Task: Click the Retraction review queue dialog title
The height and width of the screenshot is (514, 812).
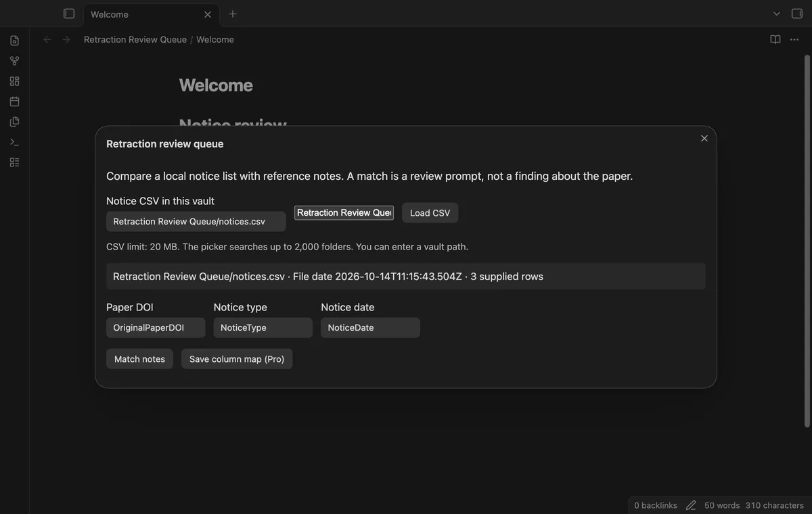Action: (165, 143)
